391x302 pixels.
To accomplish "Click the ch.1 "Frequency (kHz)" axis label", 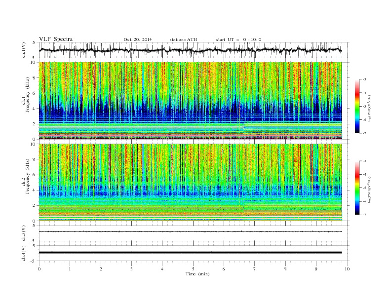I will pos(28,95).
